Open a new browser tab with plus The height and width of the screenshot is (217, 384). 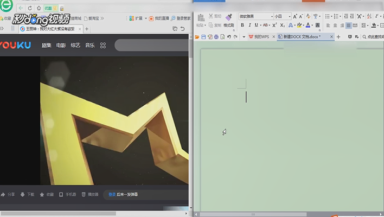click(x=87, y=29)
